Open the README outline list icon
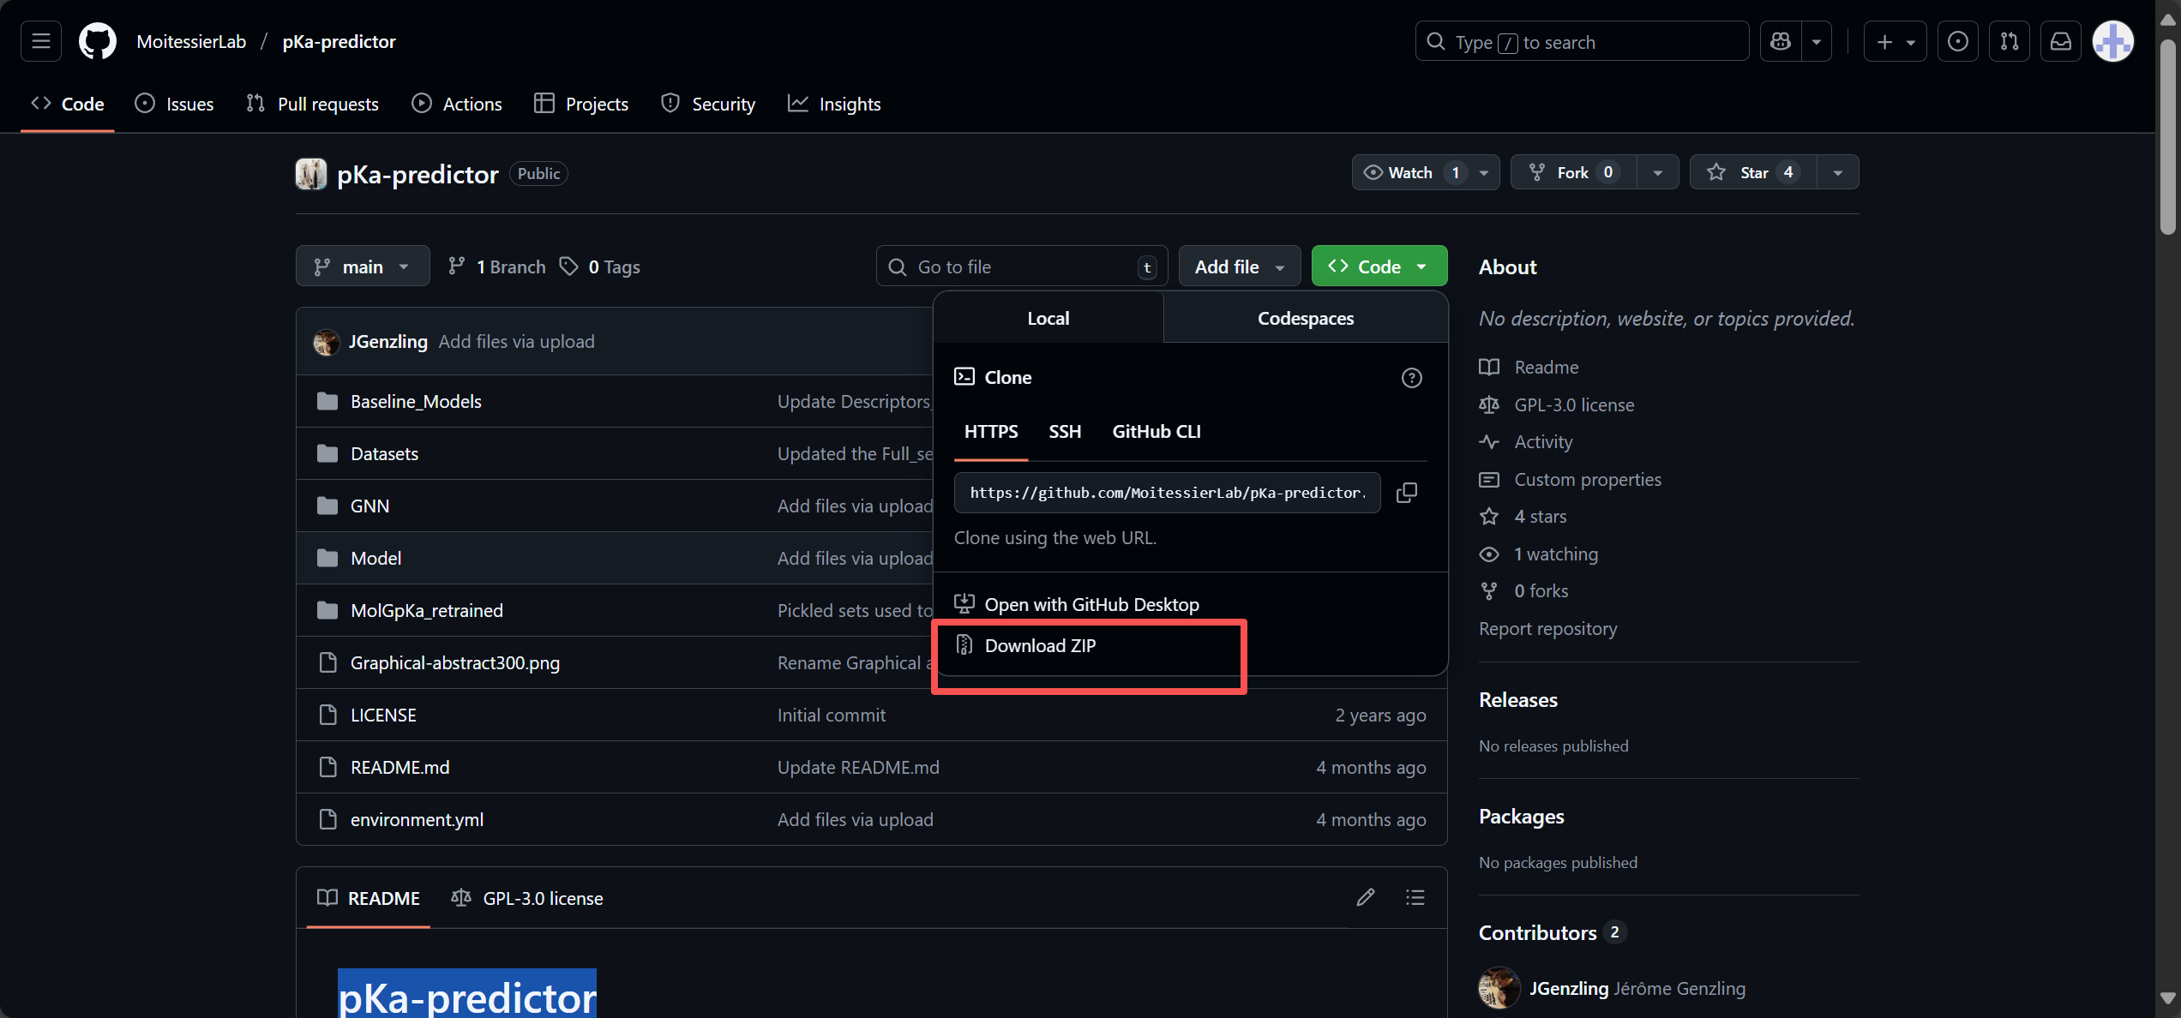 (x=1415, y=897)
